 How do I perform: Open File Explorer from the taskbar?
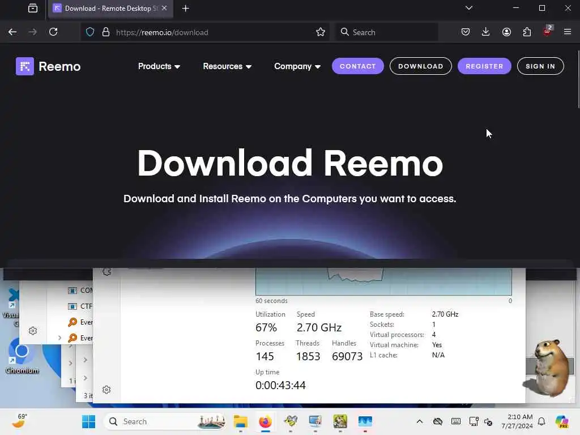[240, 421]
